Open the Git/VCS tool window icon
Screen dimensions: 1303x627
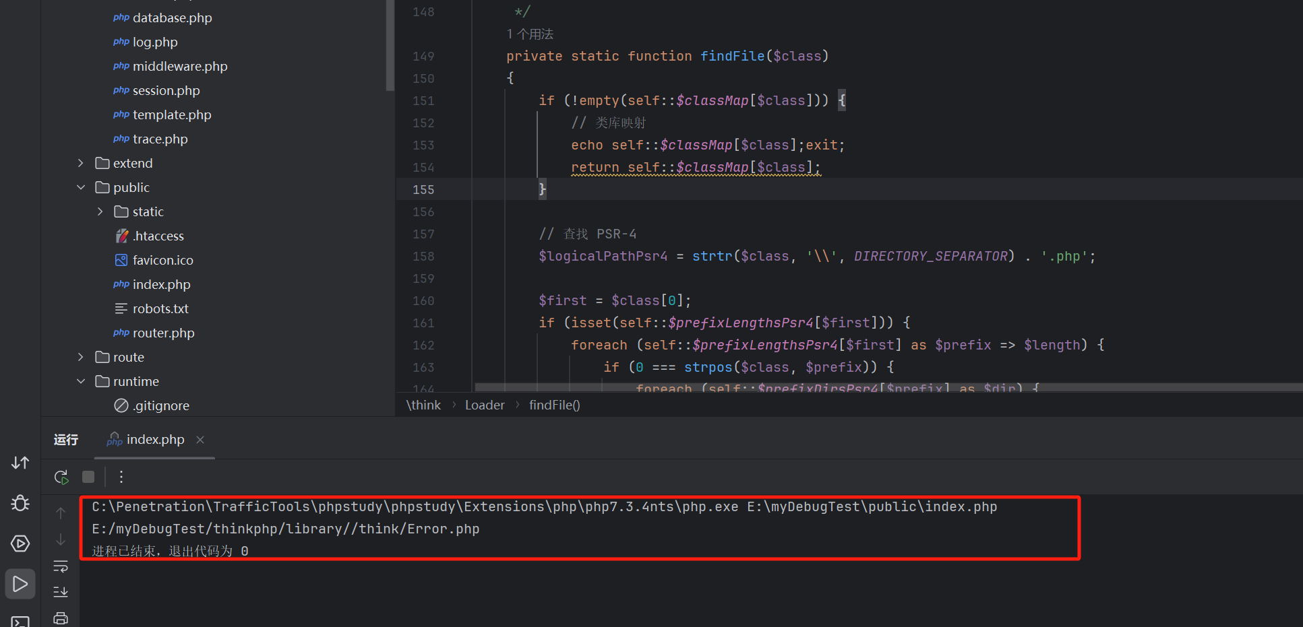coord(20,463)
